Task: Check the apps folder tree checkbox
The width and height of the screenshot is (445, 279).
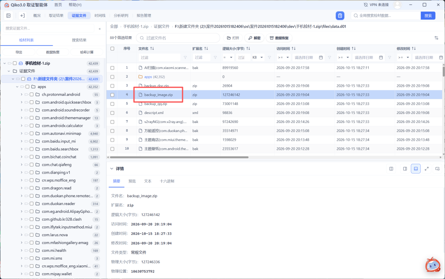Action: [x=27, y=87]
